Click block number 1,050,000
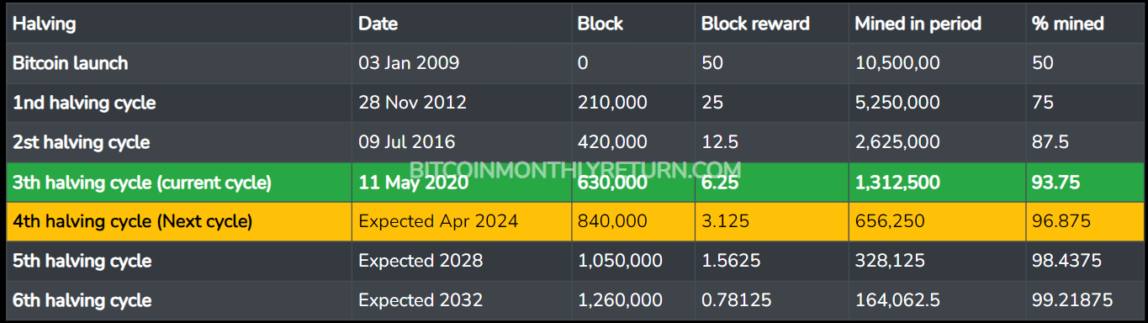The height and width of the screenshot is (323, 1148). [620, 261]
